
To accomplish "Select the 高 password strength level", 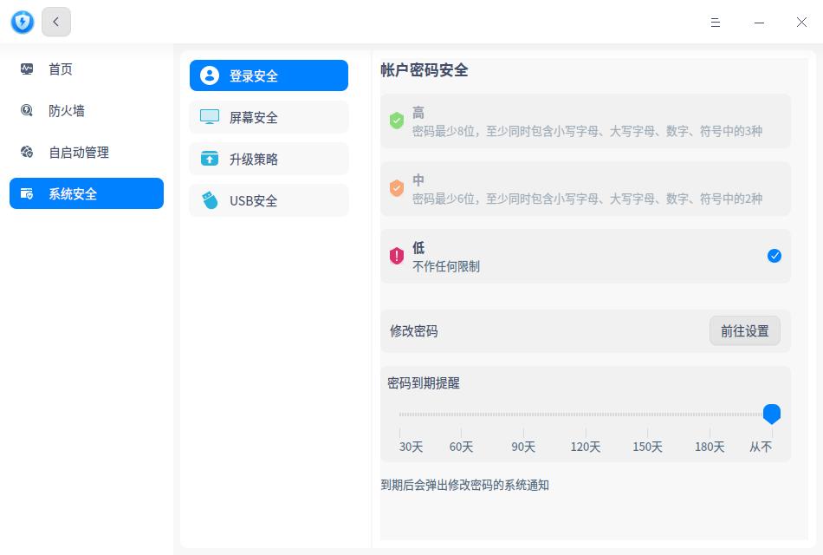I will (586, 121).
